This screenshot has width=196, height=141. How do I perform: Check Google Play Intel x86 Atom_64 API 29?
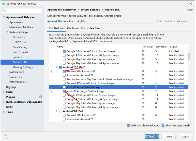64,107
